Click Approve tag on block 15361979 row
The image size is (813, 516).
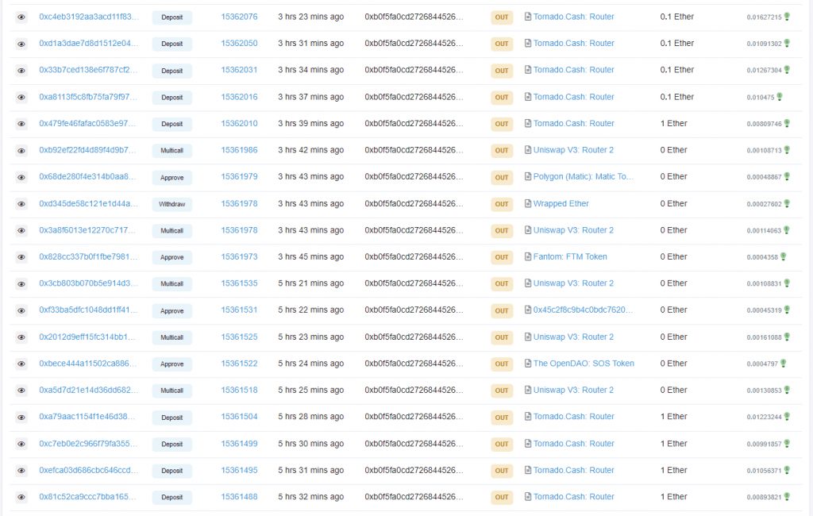click(172, 177)
